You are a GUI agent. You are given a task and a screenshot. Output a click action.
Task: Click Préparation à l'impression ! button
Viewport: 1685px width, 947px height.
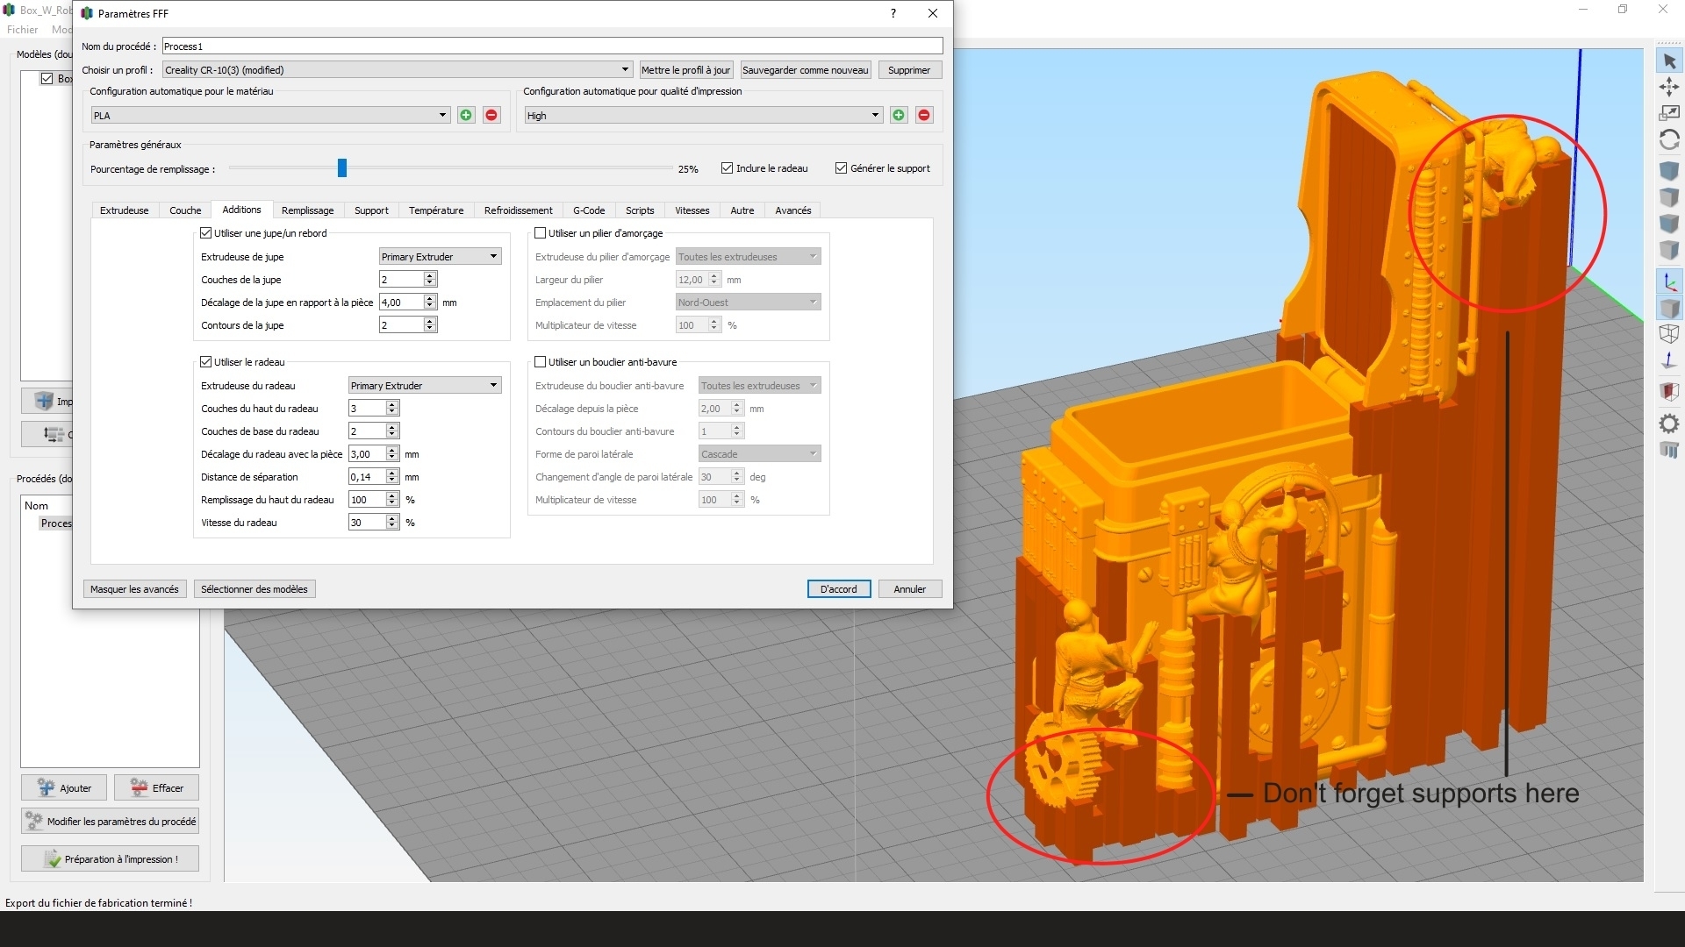coord(110,858)
